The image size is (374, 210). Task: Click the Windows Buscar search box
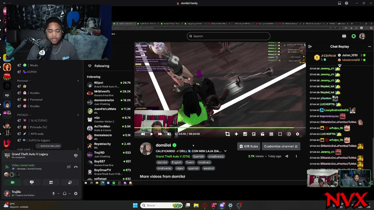(x=162, y=205)
